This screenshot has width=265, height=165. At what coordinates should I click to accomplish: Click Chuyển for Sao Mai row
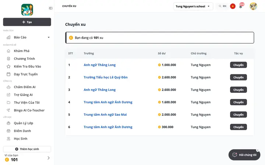[238, 115]
